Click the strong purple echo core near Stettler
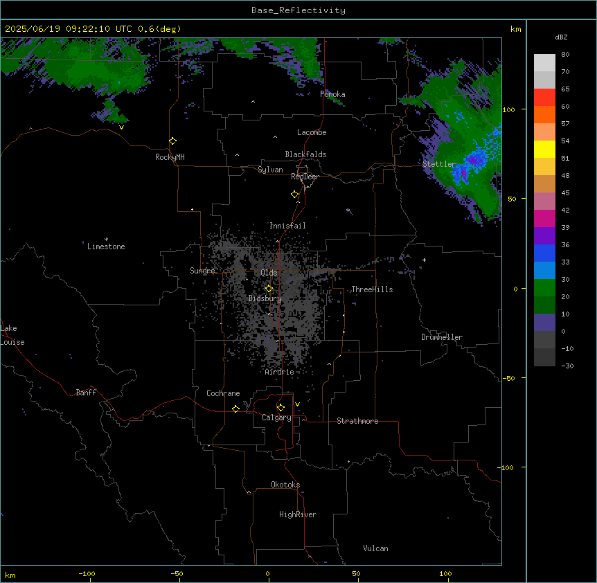This screenshot has width=597, height=583. click(473, 160)
